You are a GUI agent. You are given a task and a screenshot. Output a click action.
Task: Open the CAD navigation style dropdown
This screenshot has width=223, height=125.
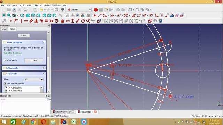tap(195, 116)
